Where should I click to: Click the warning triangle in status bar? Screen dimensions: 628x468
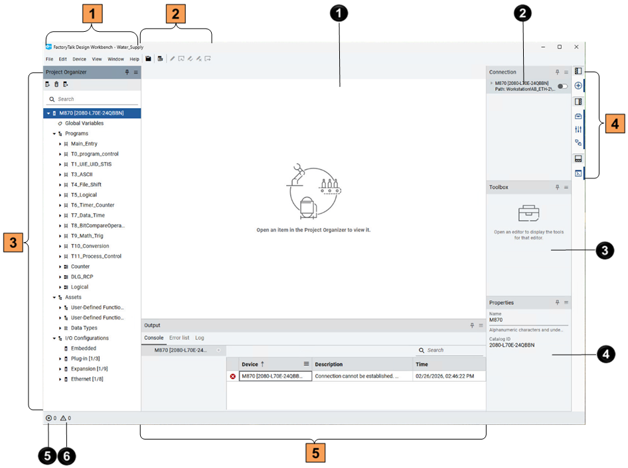click(63, 418)
